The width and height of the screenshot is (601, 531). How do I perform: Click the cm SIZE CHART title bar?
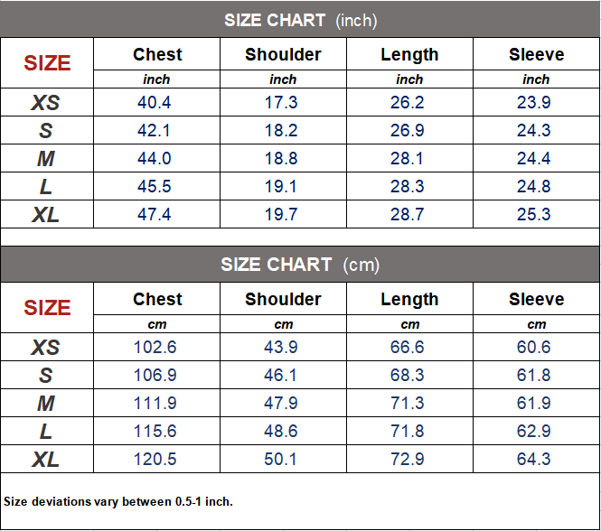[x=300, y=265]
